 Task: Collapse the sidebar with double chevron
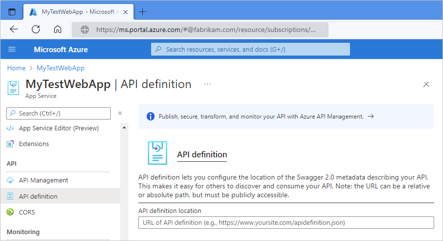(x=120, y=113)
